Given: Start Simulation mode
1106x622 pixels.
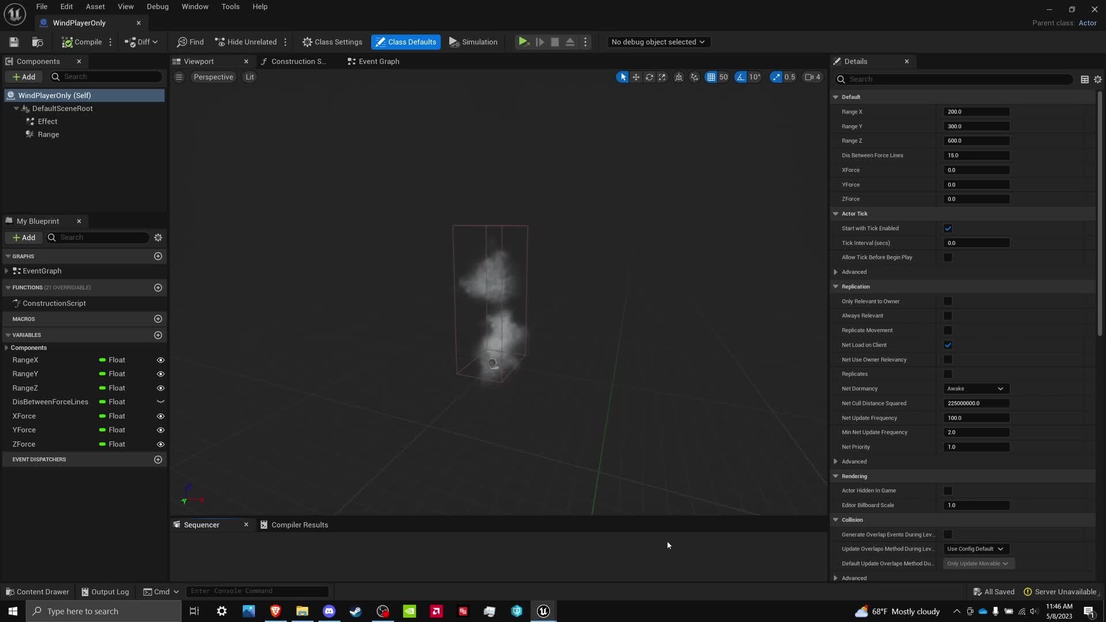Looking at the screenshot, I should coord(472,41).
